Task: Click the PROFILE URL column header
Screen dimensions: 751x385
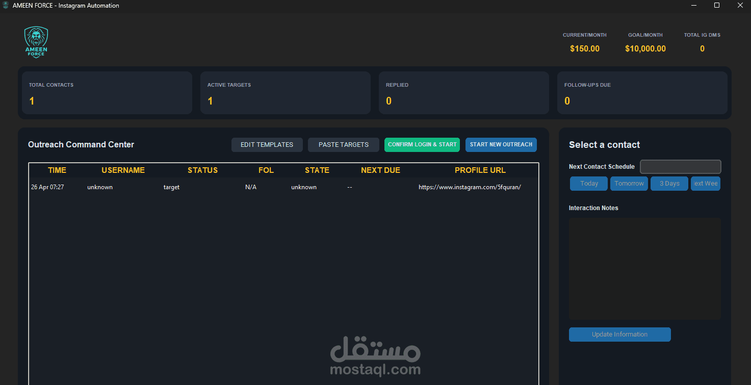Action: click(x=480, y=170)
